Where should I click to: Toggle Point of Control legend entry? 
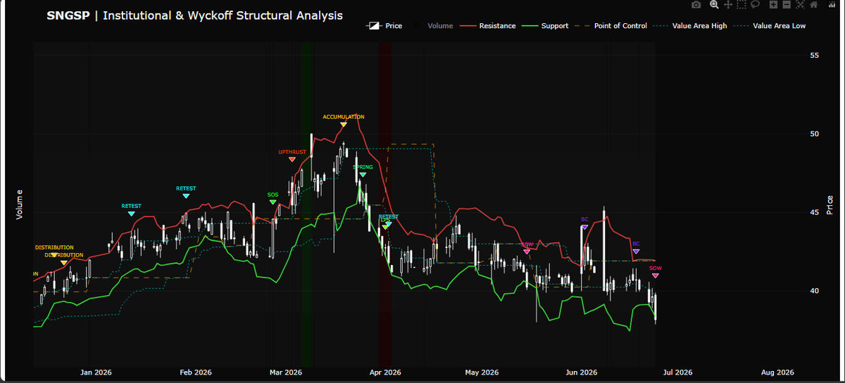pos(611,26)
